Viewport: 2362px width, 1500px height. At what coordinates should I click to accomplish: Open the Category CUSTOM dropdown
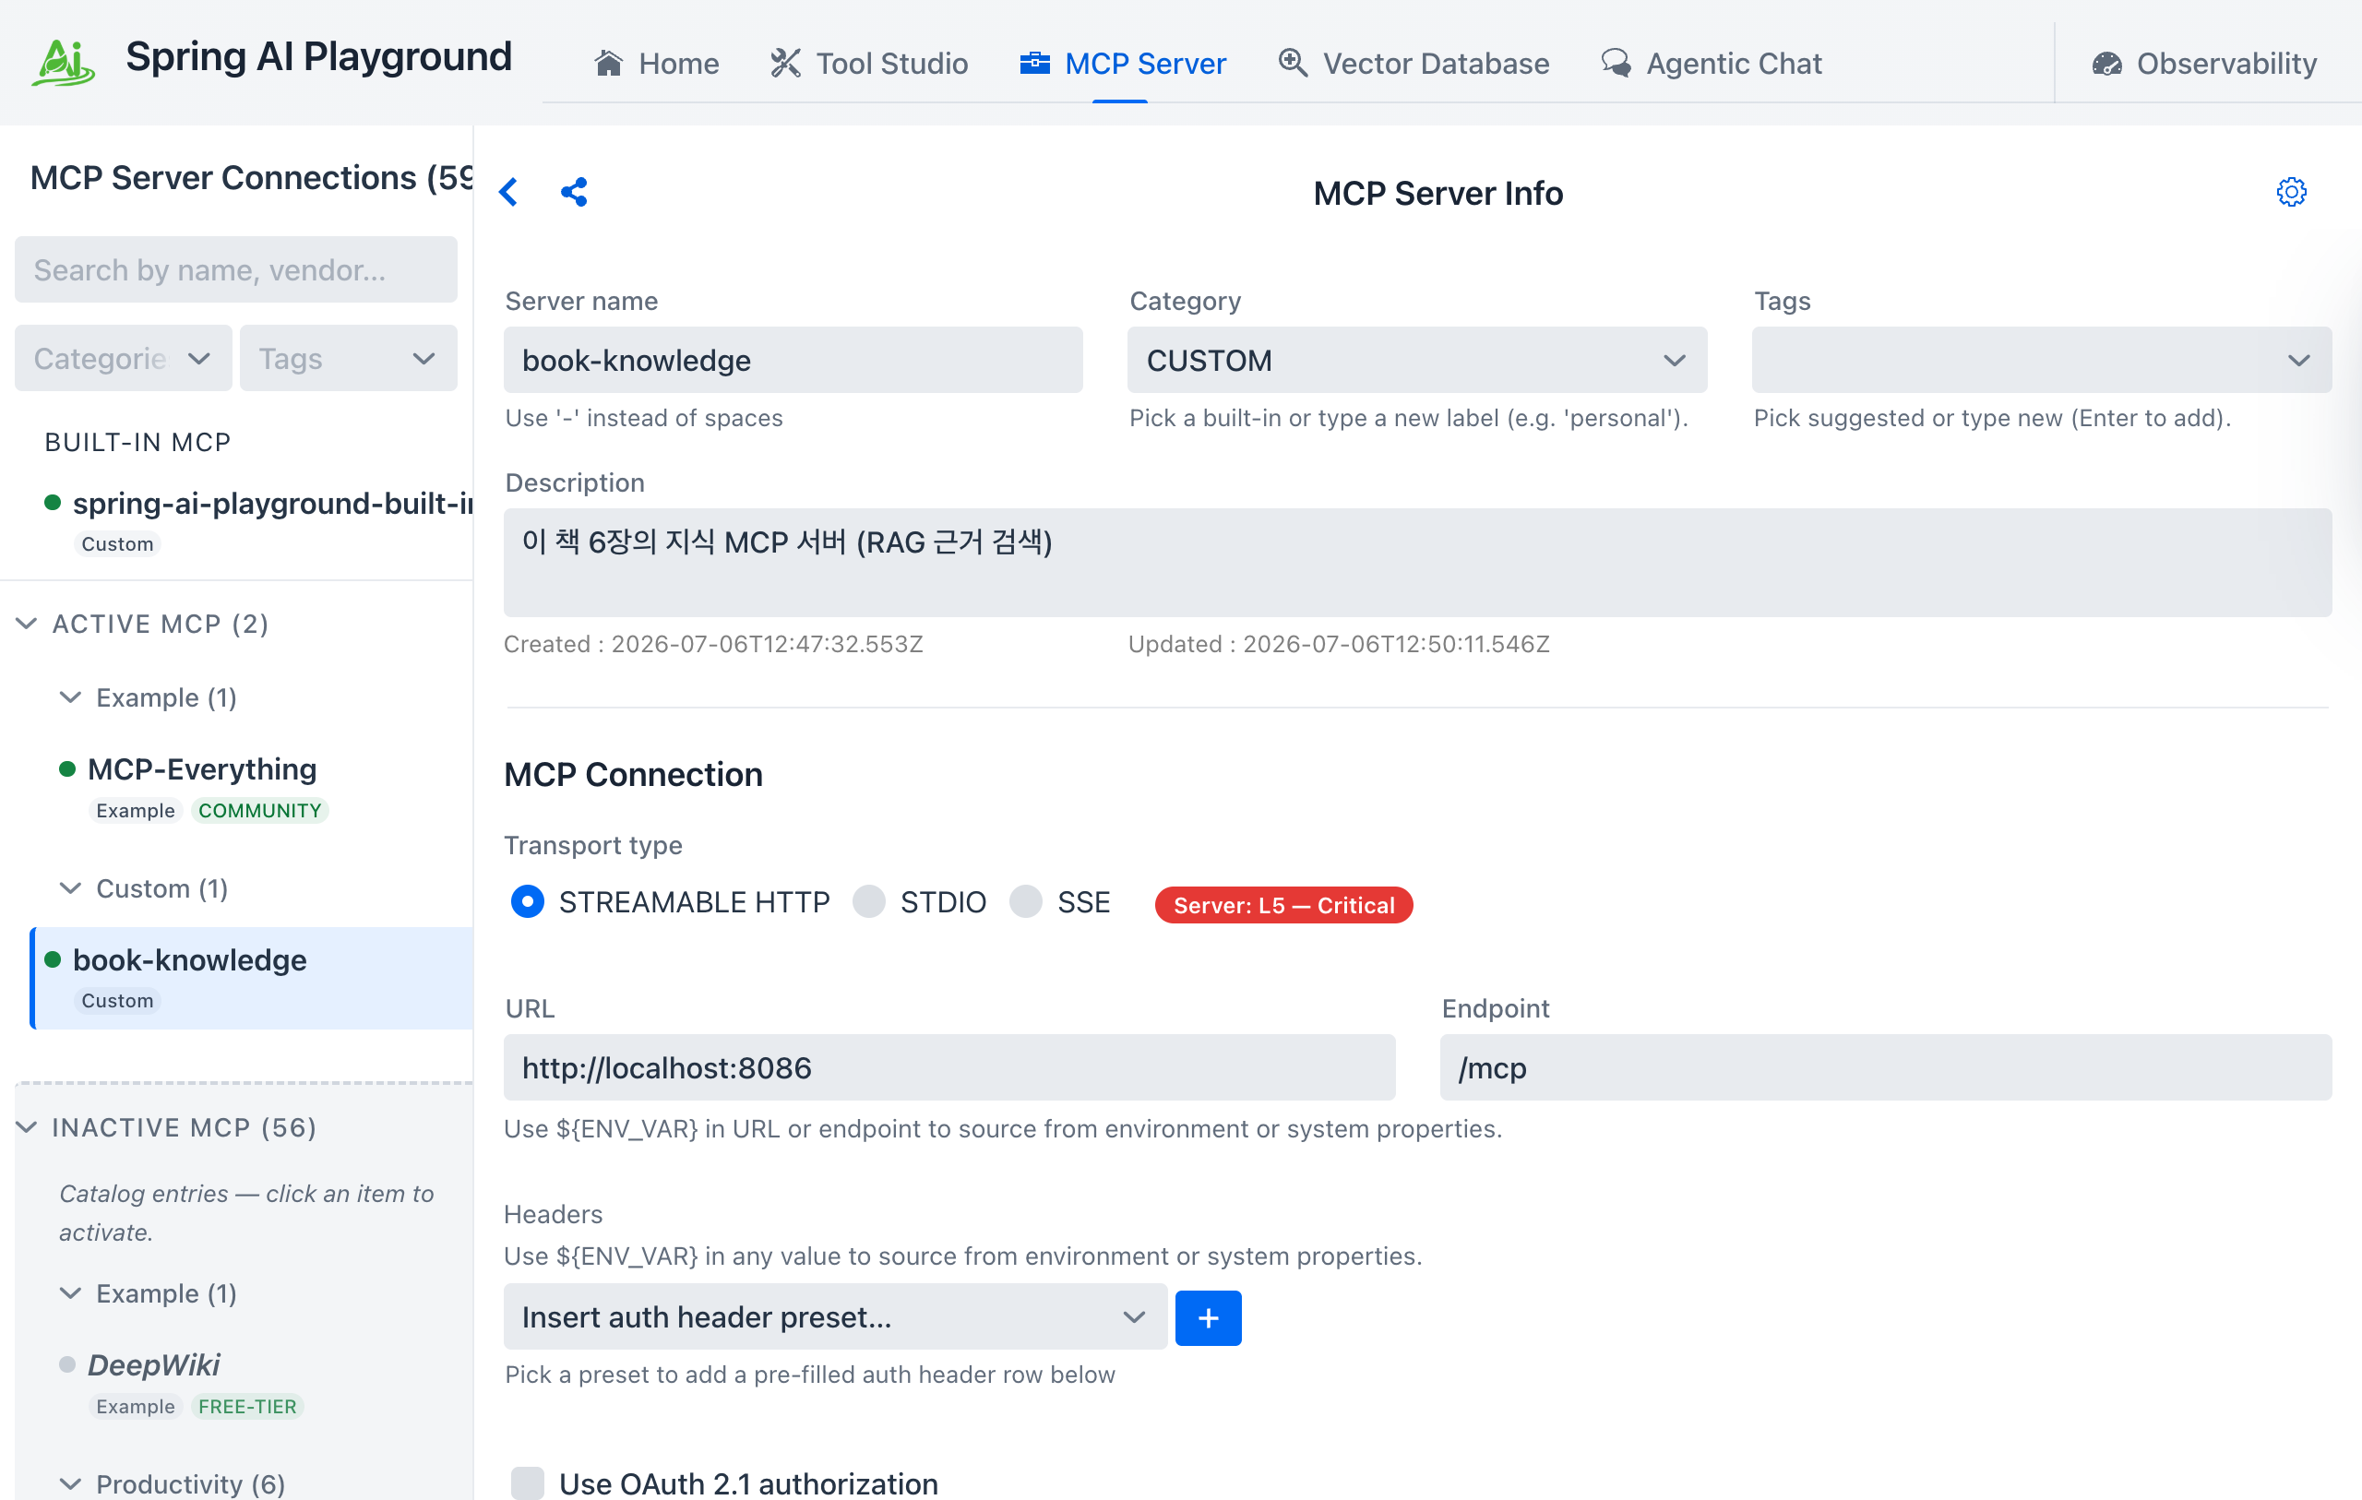1416,361
